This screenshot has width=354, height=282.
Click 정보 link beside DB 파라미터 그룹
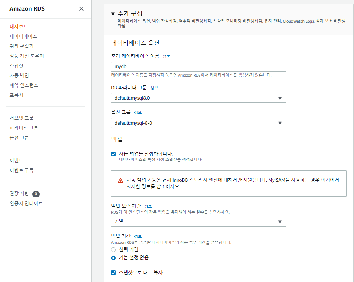click(154, 88)
